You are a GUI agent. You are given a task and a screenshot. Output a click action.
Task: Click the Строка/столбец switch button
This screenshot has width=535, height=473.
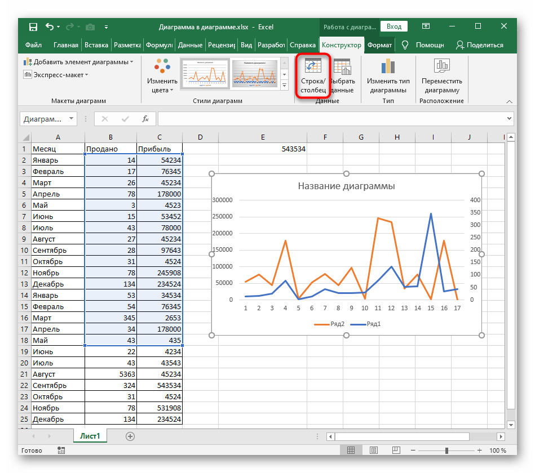point(313,75)
